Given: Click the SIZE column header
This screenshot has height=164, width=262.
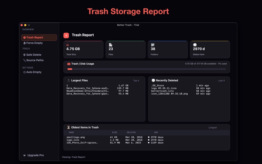Looking at the screenshot, I should pyautogui.click(x=114, y=133).
